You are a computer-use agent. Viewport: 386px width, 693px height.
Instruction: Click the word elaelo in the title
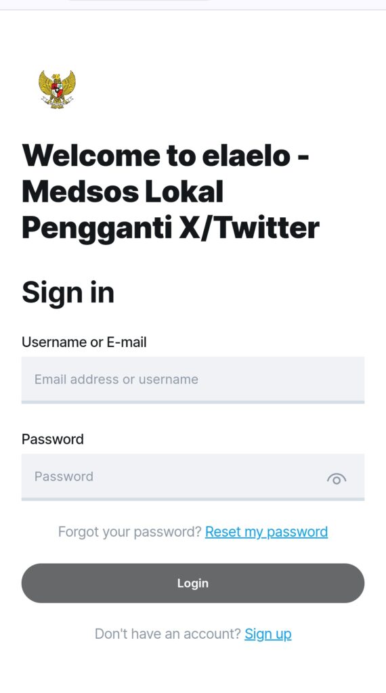point(246,156)
